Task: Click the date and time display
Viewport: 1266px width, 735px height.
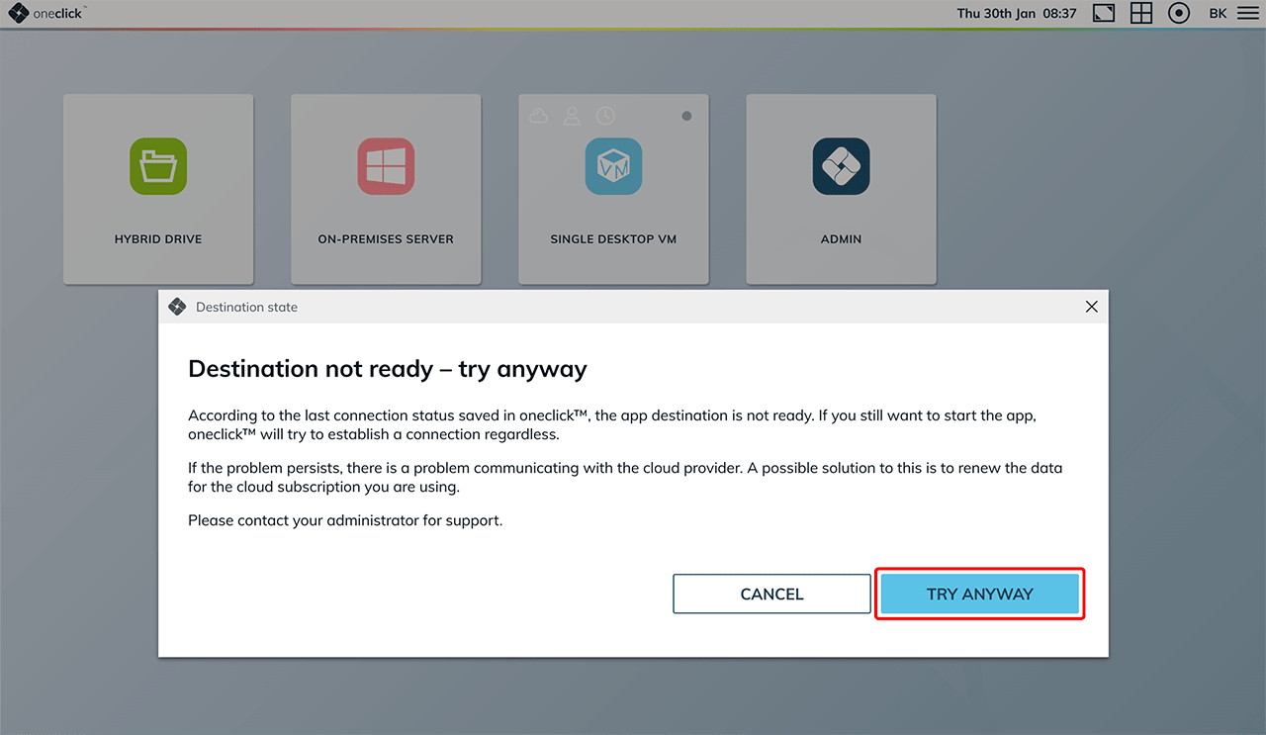Action: [x=1016, y=14]
